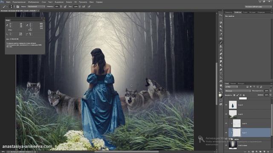Screen dimensions: 273x153
Task: Select the Eyedropper tool in the toolbox
Action: pyautogui.click(x=221, y=34)
